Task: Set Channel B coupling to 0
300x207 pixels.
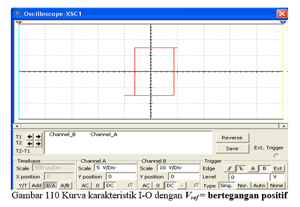Action: [158, 185]
